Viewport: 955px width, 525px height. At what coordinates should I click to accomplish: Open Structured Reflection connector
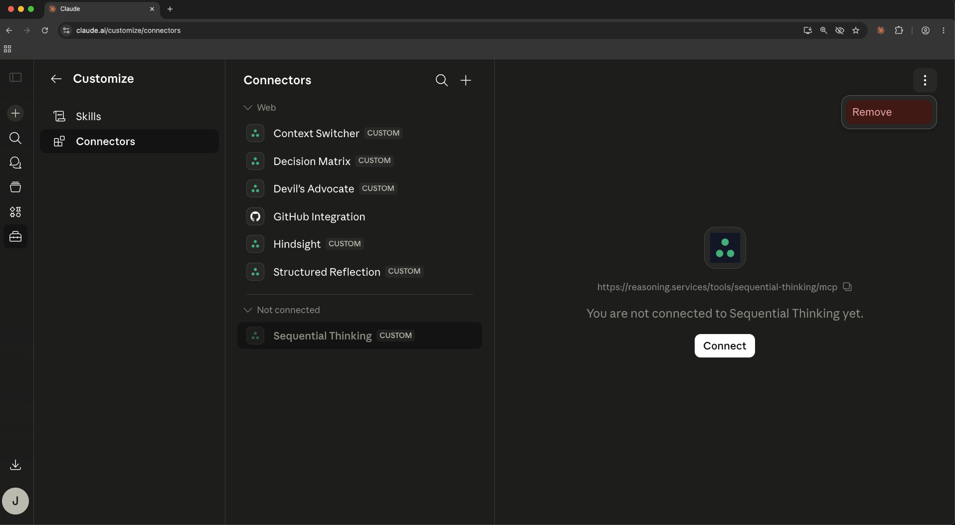(360, 272)
